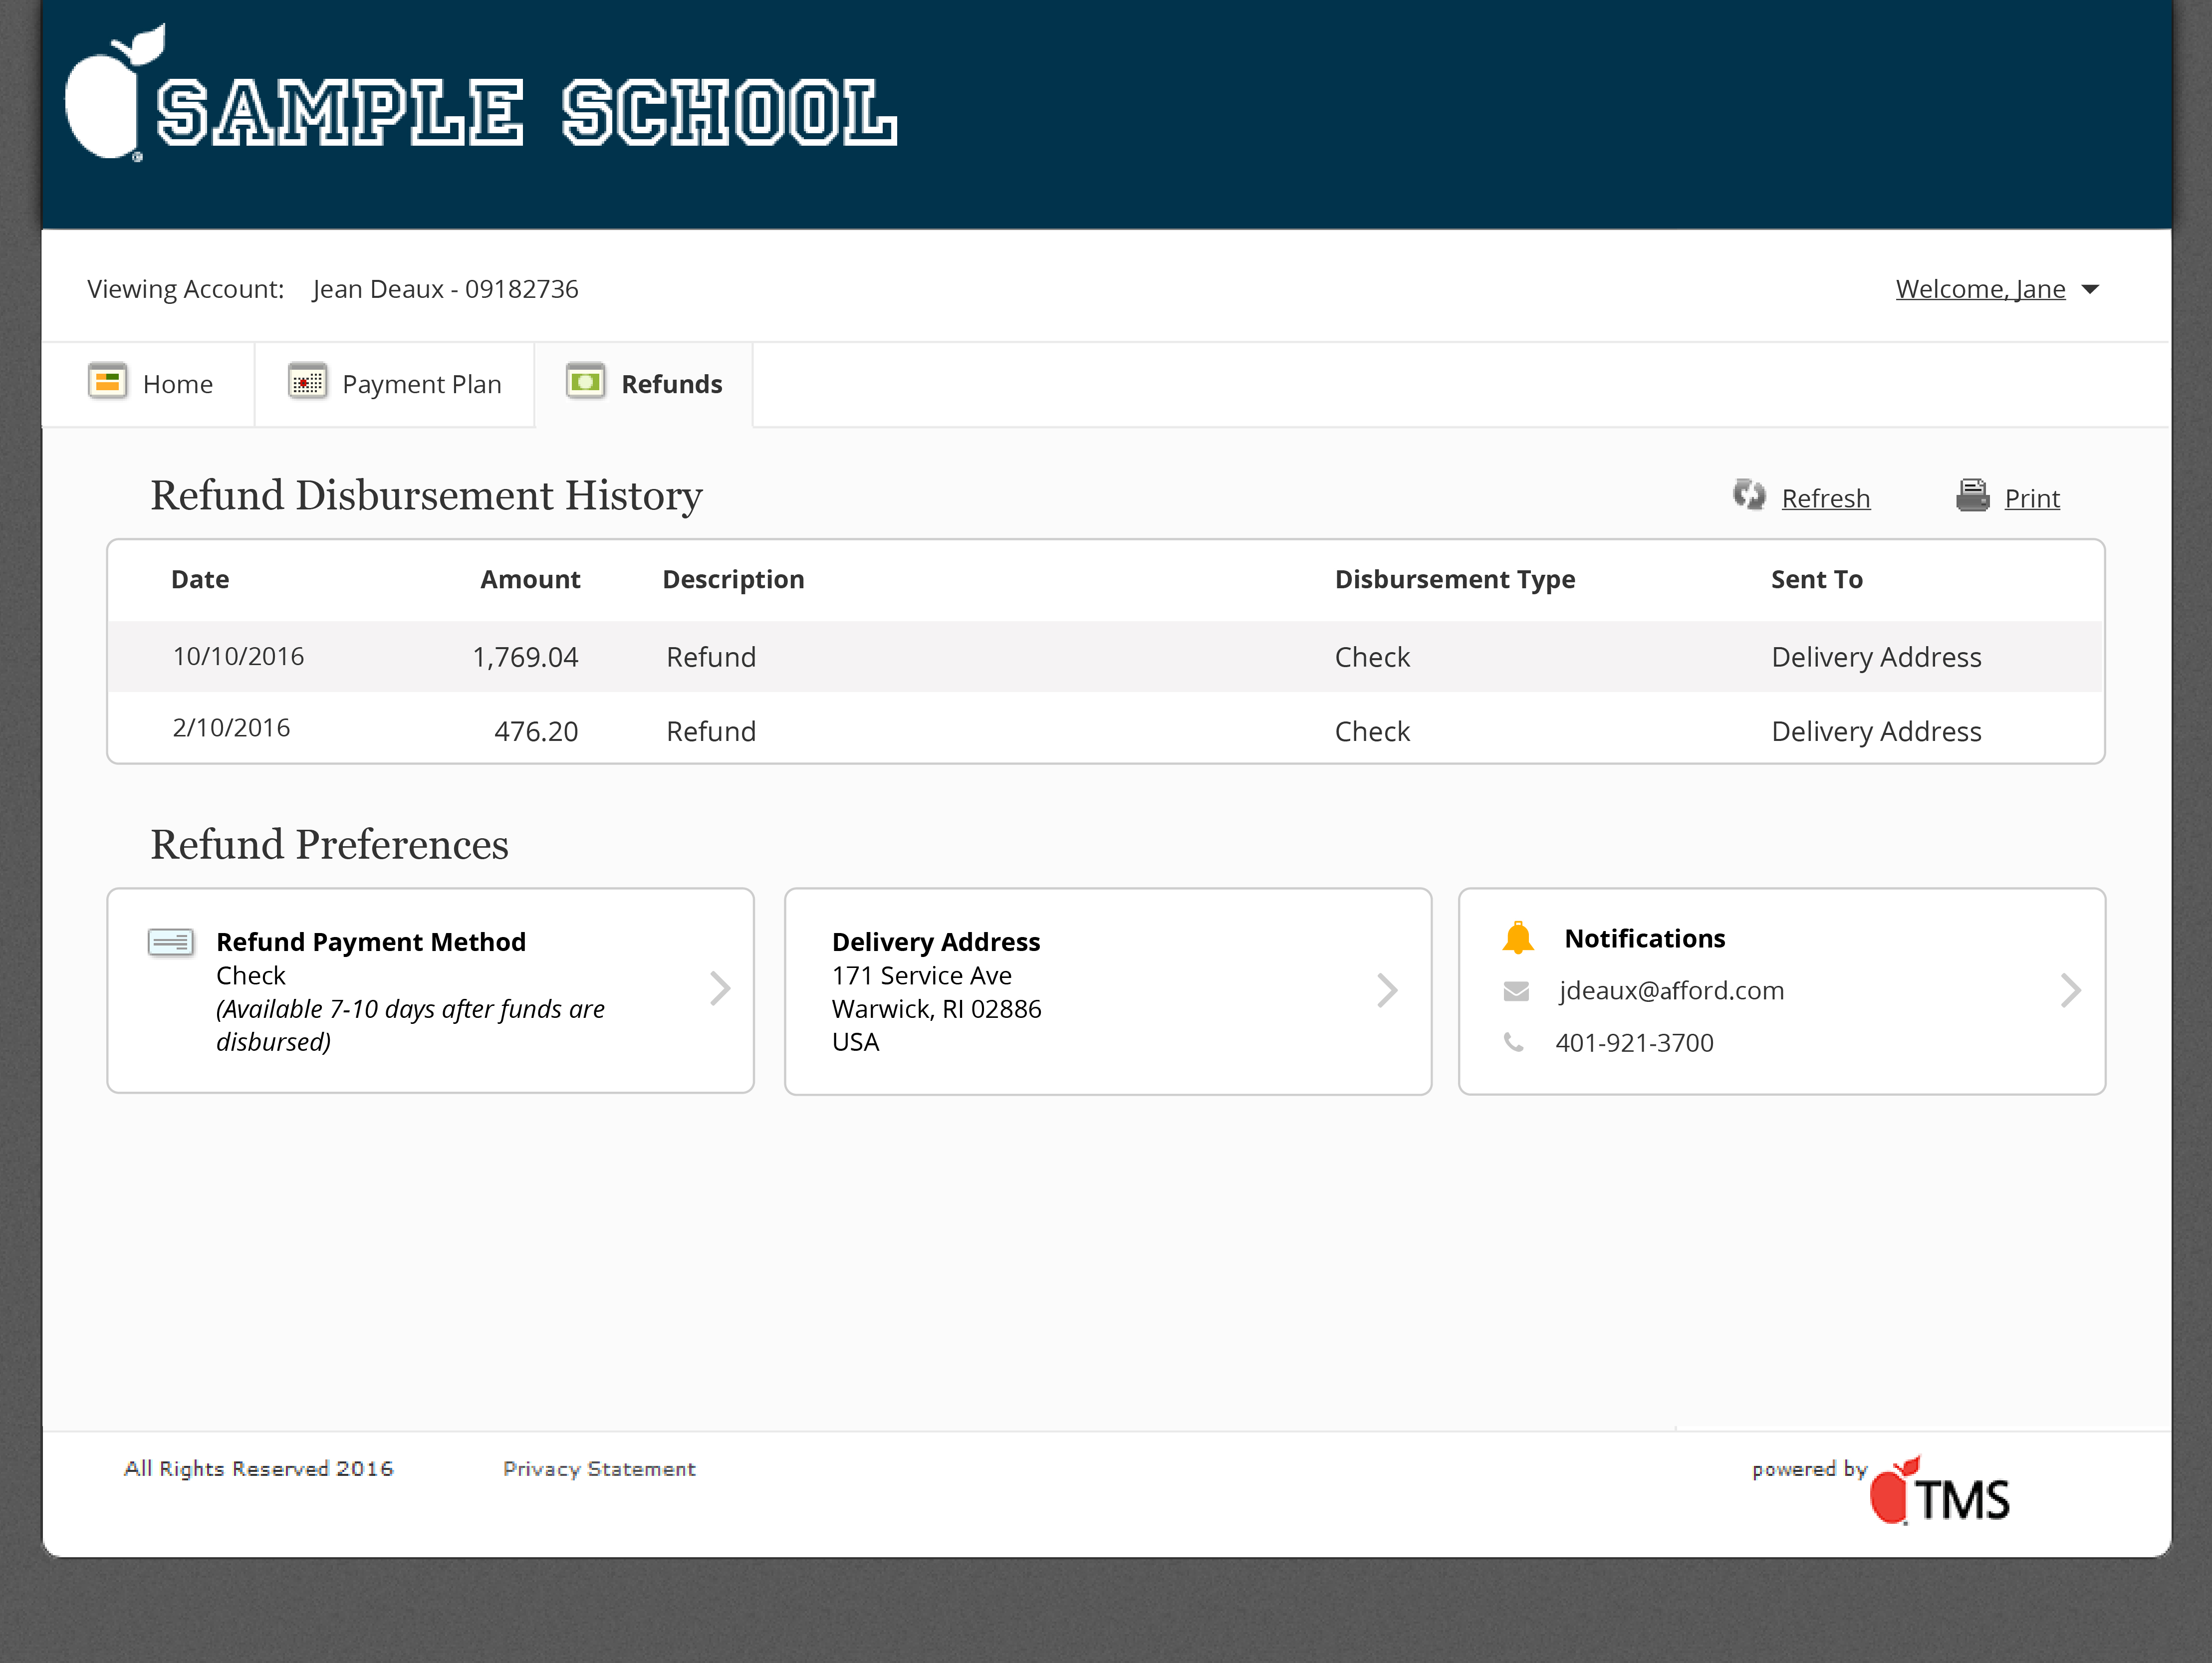This screenshot has width=2212, height=1663.
Task: Click the printer icon
Action: pos(1972,495)
